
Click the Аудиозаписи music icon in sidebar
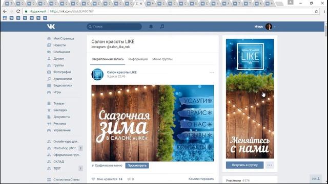pos(49,79)
